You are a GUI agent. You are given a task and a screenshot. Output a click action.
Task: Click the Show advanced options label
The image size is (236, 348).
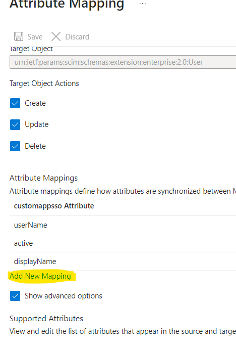63,296
